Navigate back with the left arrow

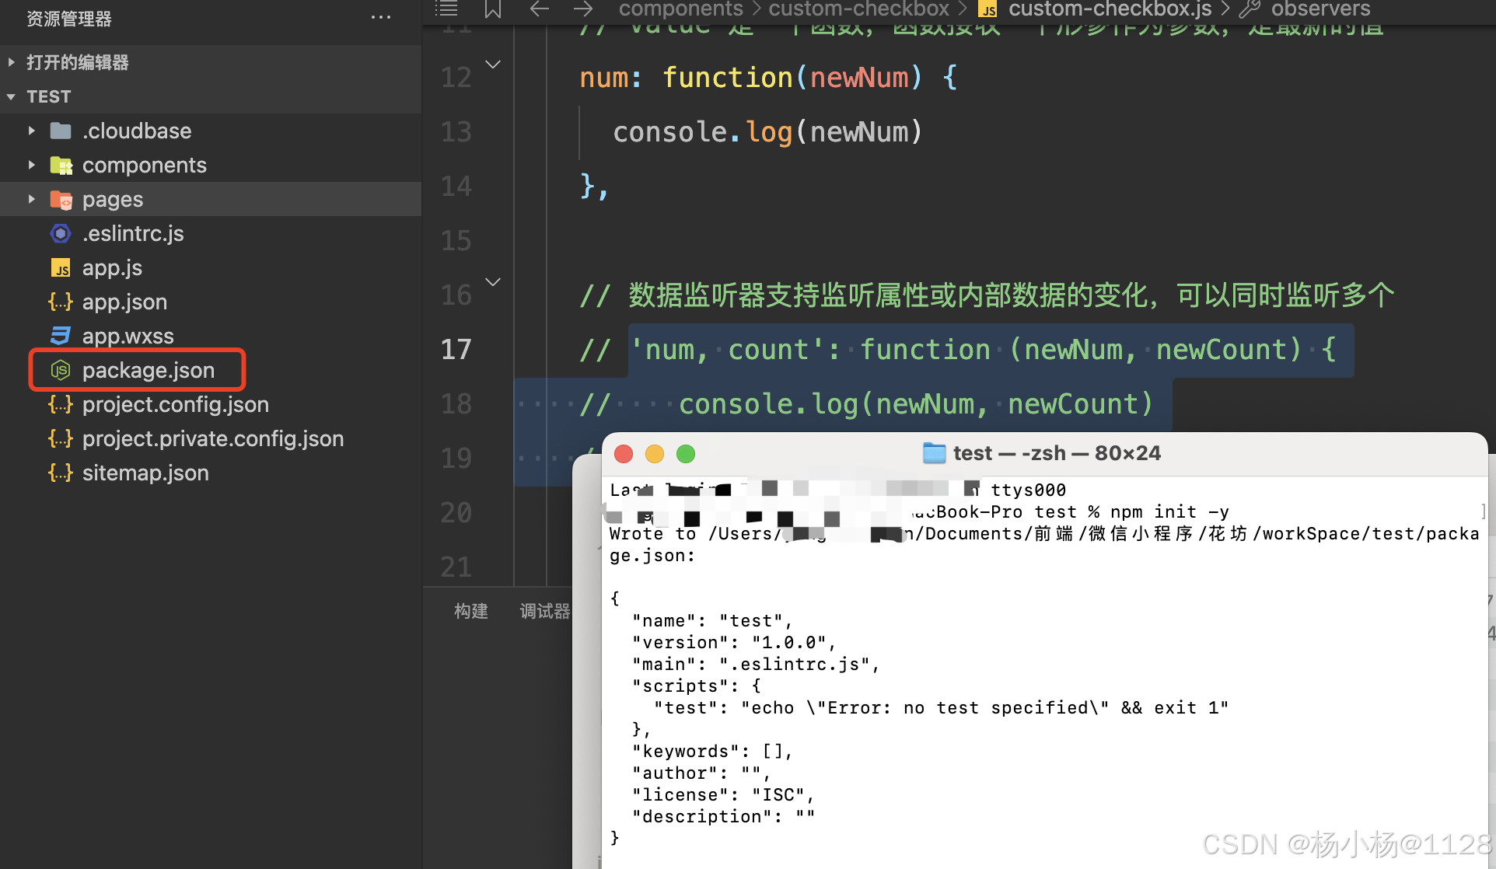[x=539, y=9]
